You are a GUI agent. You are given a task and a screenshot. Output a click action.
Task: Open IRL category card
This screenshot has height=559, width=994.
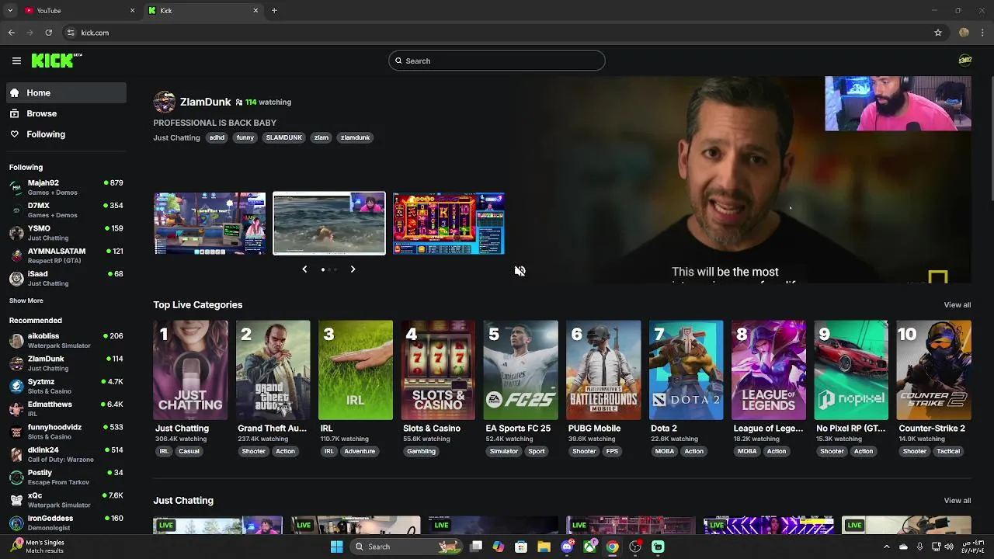[356, 370]
